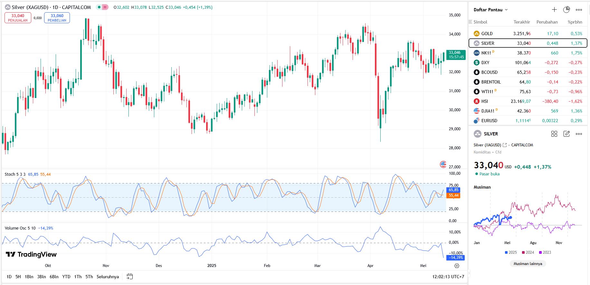The width and height of the screenshot is (590, 285).
Task: Click the US flag event icon on the chart
Action: pos(443,164)
